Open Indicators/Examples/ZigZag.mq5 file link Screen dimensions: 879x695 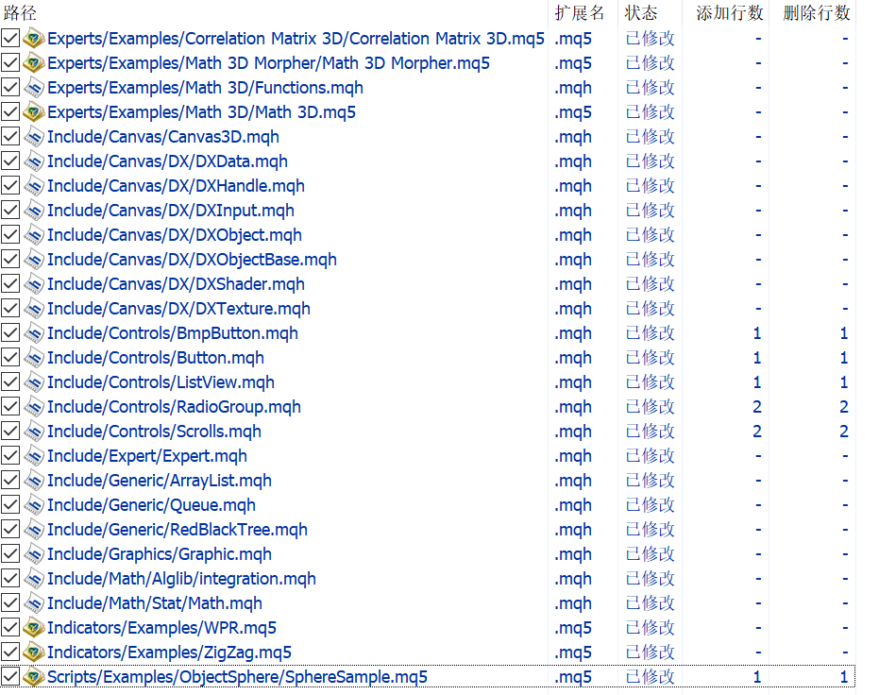(x=169, y=653)
